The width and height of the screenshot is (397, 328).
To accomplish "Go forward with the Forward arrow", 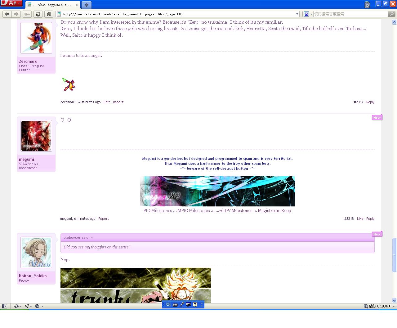I will coord(16,14).
